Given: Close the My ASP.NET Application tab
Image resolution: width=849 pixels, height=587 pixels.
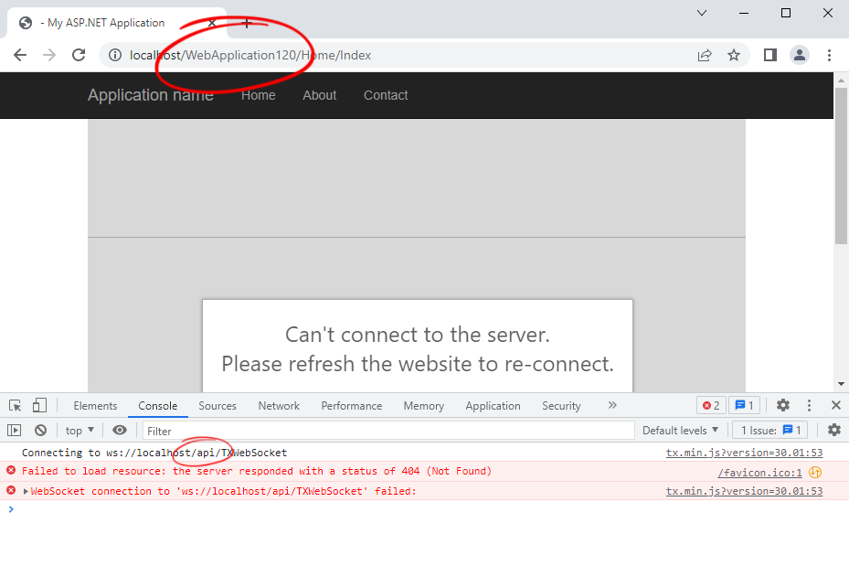Looking at the screenshot, I should (212, 23).
